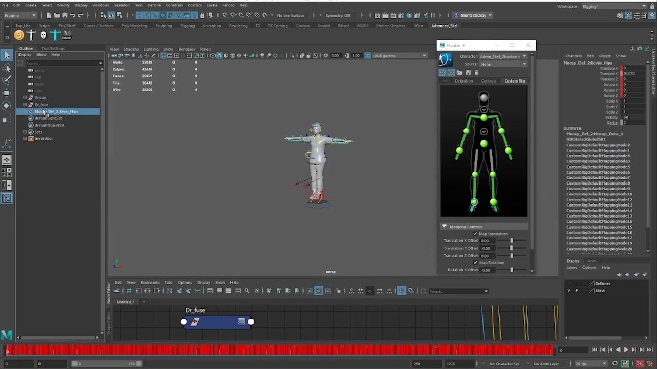Open the Skeleton menu
The image size is (657, 369).
122,5
